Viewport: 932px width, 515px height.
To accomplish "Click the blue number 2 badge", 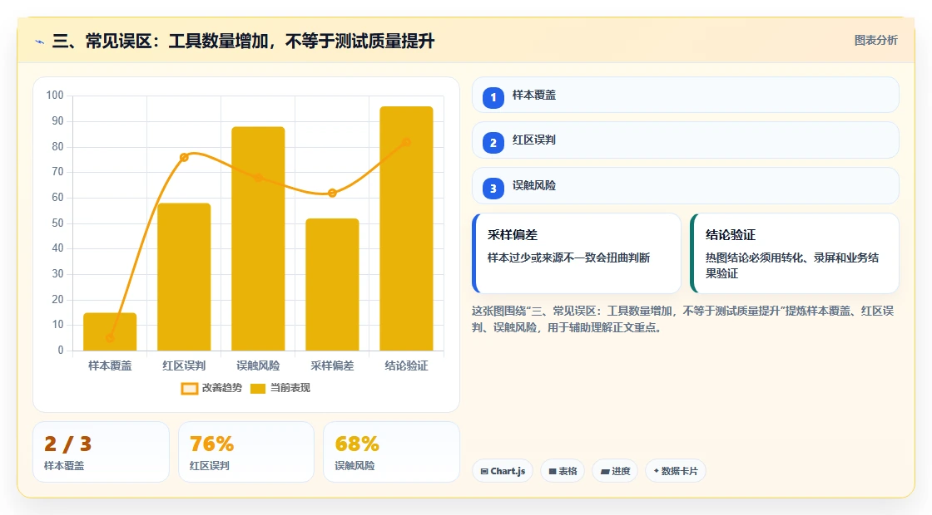I will point(493,142).
